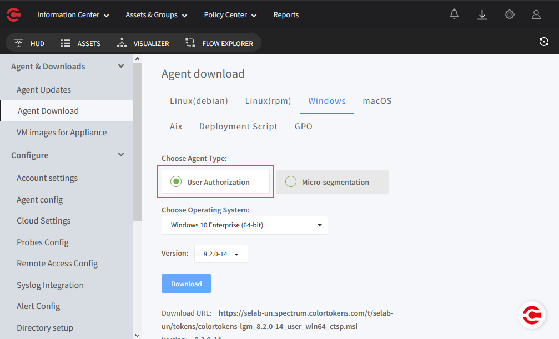
Task: Open Remote Access Config in sidebar
Action: pos(57,264)
